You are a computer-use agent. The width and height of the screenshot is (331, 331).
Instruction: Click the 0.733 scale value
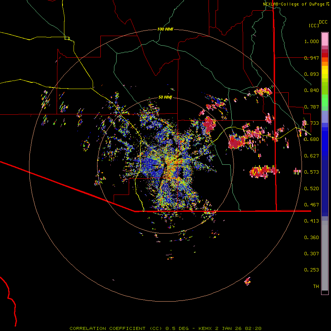312,123
